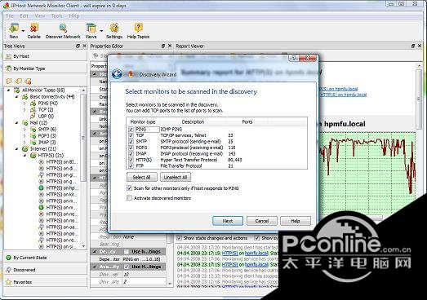Screen dimensions: 427x300
Task: Click the Favorites star icon
Action: pos(9,282)
